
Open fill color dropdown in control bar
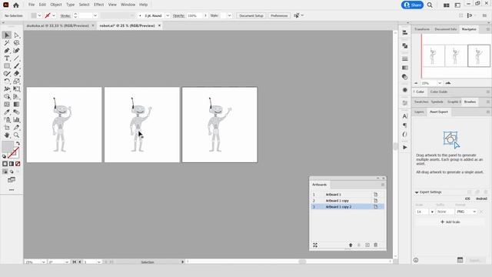[39, 15]
